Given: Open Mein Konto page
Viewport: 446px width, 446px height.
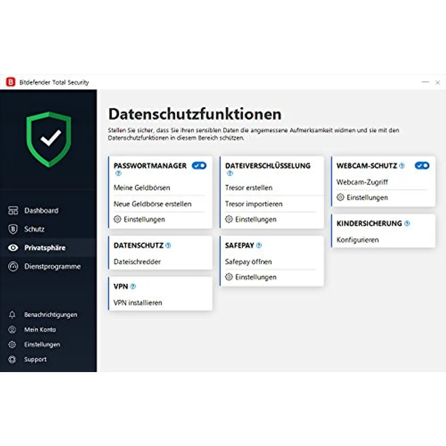Looking at the screenshot, I should [40, 330].
